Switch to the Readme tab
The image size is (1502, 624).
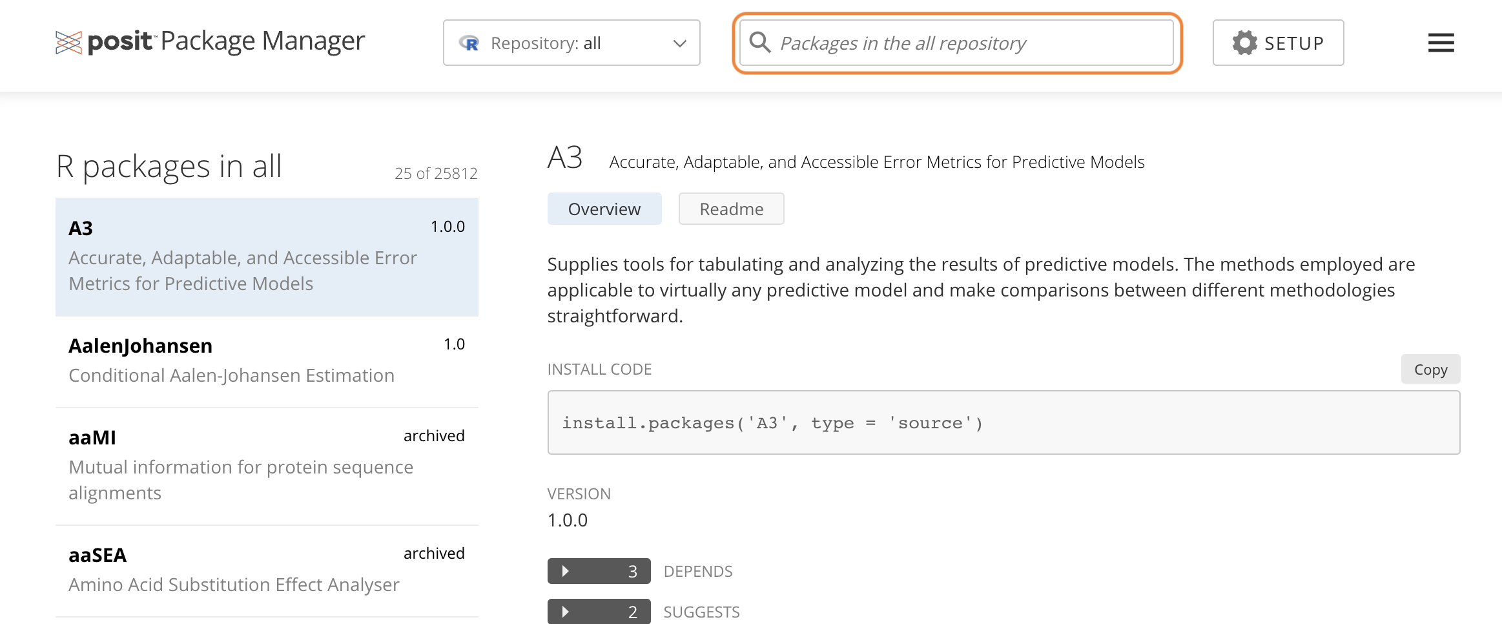click(x=731, y=209)
